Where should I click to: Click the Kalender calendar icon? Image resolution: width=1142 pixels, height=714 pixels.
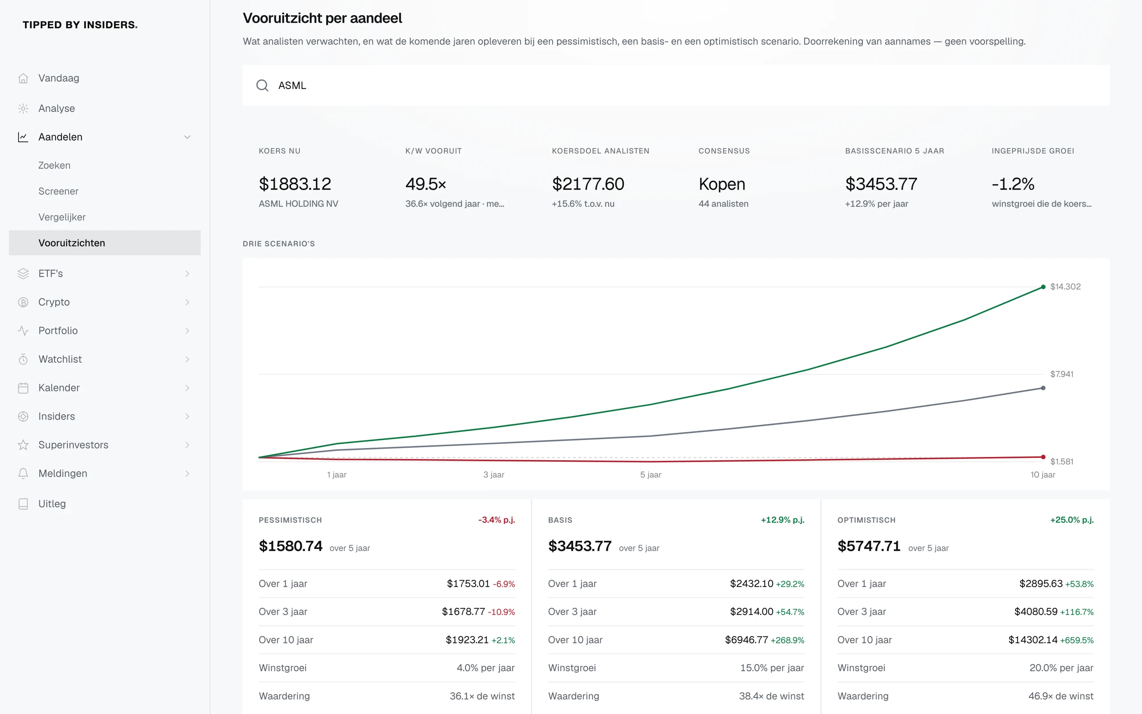tap(23, 388)
